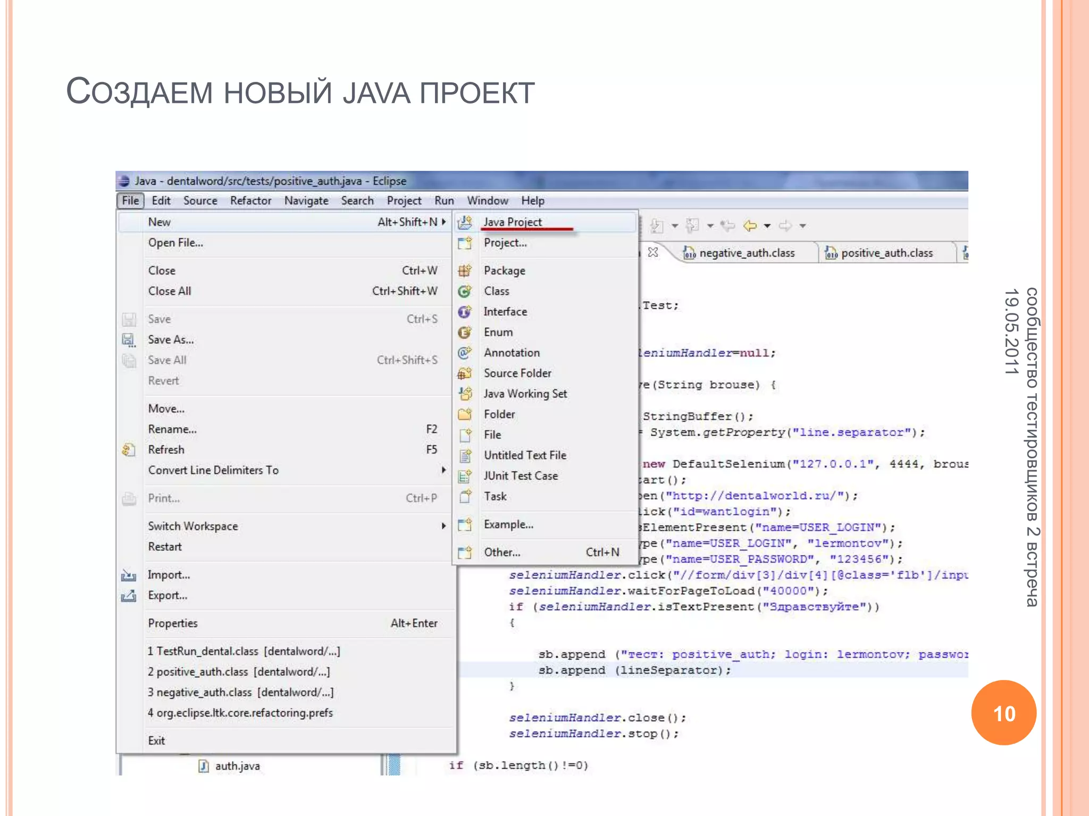Open the Source menu

click(200, 201)
